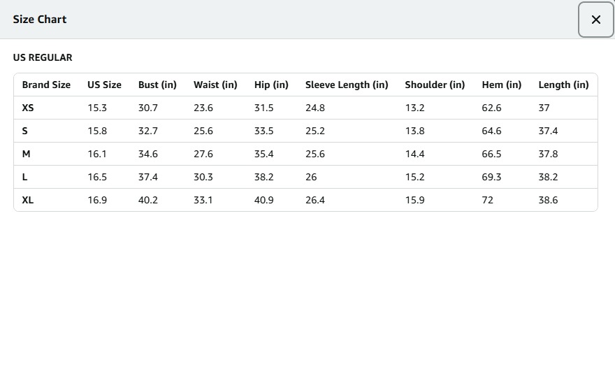Viewport: 615px width, 376px height.
Task: Select the XL hem value 72
Action: click(488, 200)
